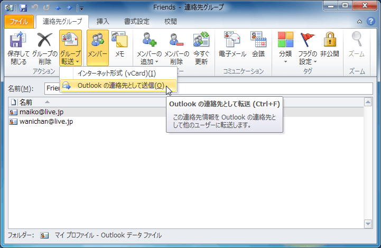The height and width of the screenshot is (248, 381).
Task: Select the wanichan@live.jp member row
Action: (x=186, y=121)
